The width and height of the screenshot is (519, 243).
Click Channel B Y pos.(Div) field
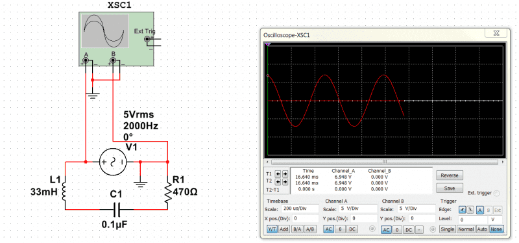423,219
